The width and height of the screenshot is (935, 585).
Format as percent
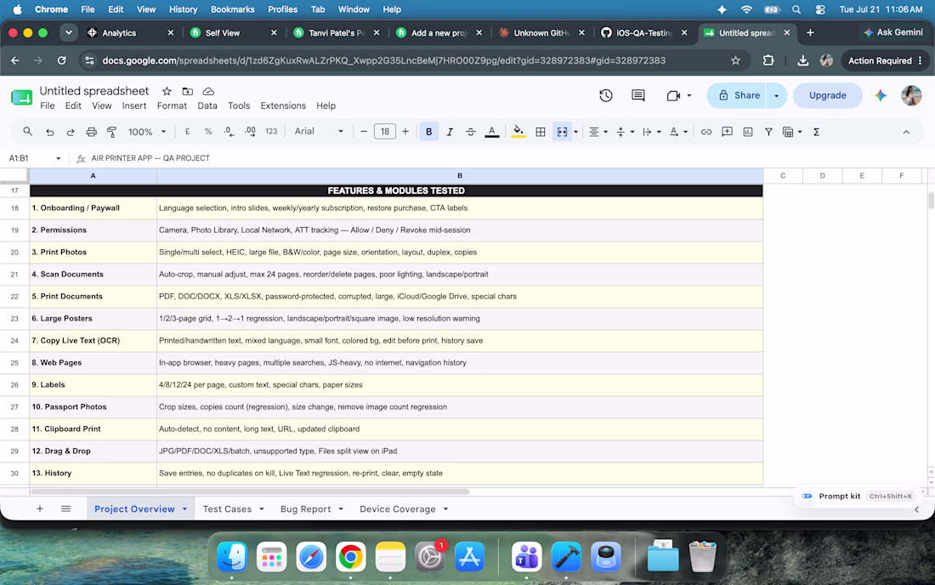click(208, 132)
